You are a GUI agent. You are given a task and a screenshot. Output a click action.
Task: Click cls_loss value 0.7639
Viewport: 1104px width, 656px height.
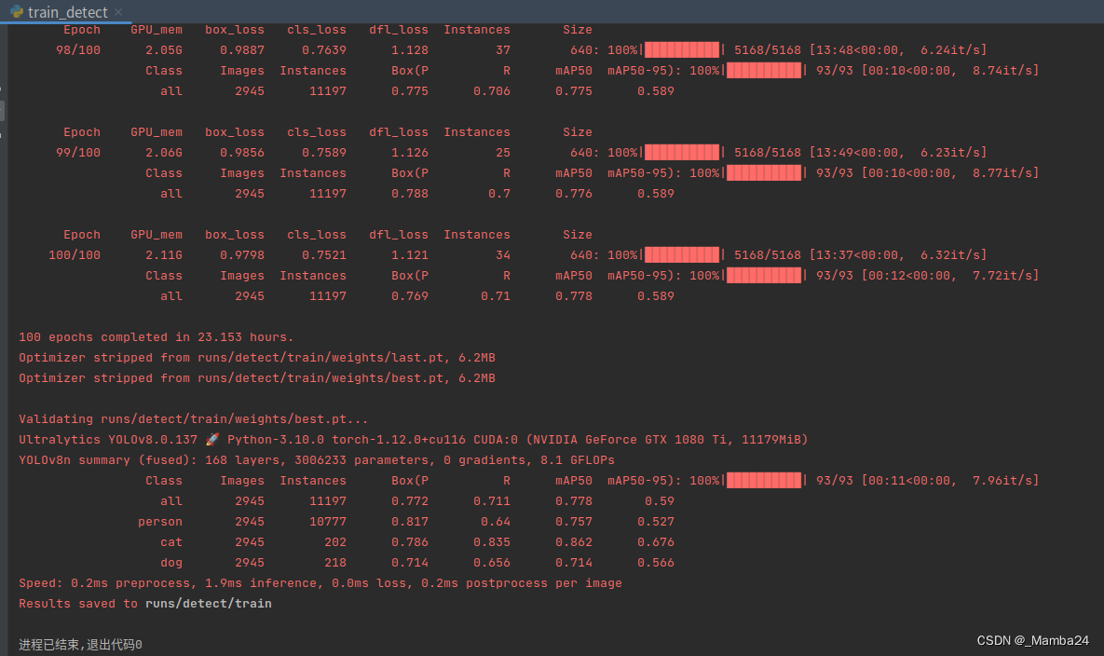click(x=324, y=50)
